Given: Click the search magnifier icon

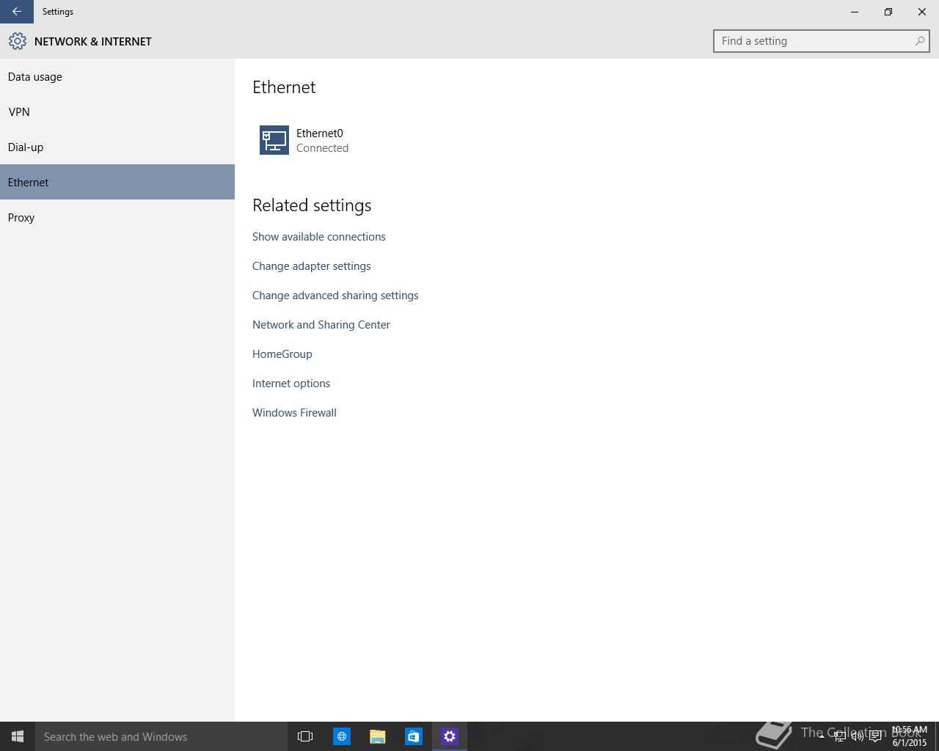Looking at the screenshot, I should [x=919, y=41].
